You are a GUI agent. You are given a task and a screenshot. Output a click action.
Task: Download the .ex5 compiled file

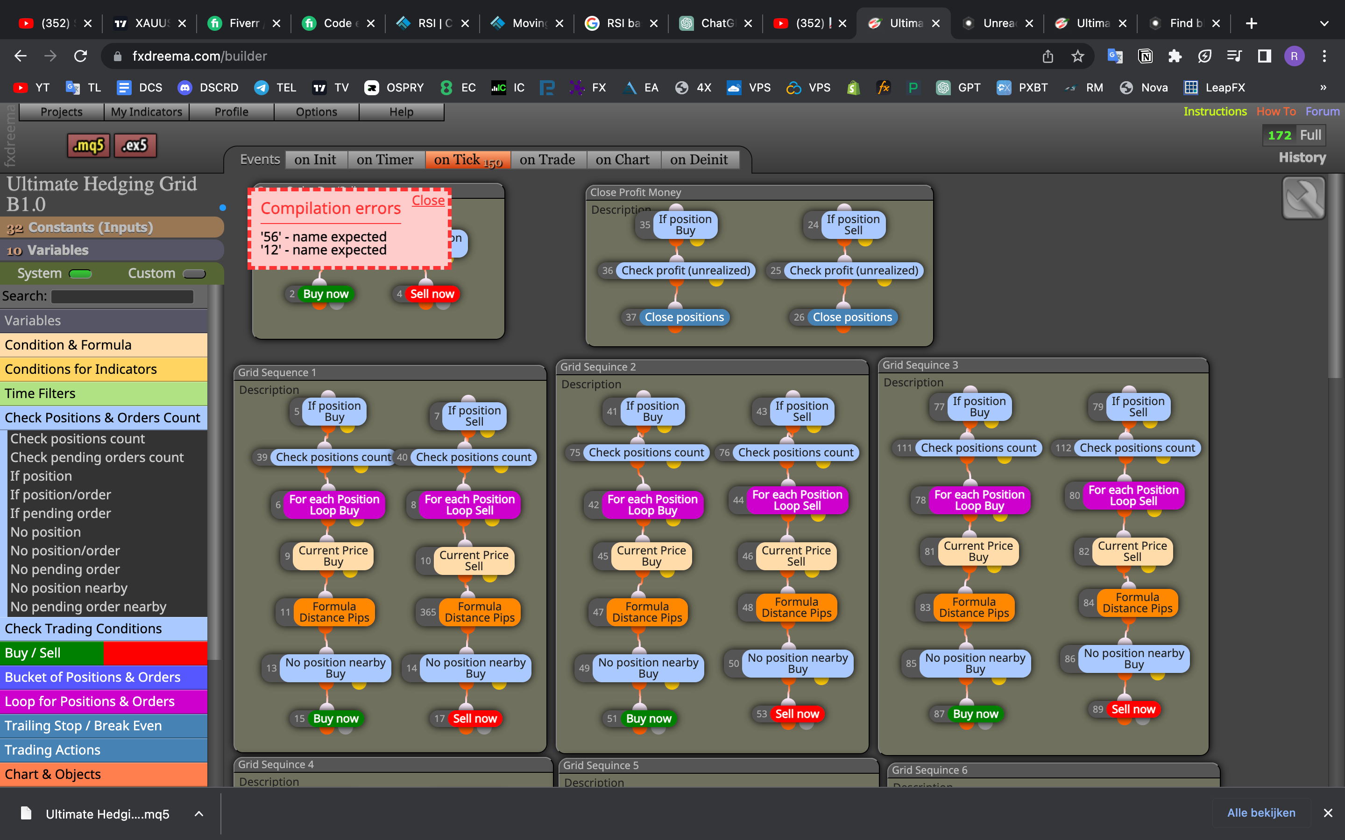pyautogui.click(x=135, y=146)
